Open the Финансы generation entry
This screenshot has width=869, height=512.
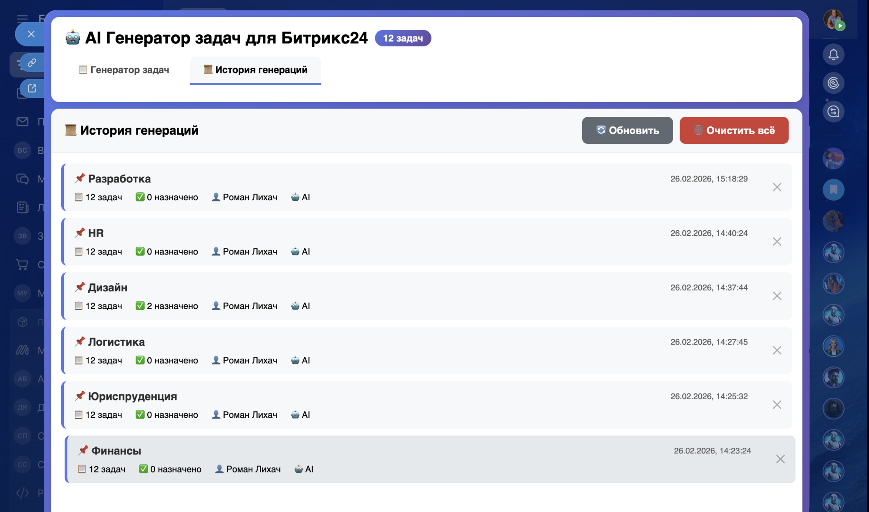pos(430,459)
